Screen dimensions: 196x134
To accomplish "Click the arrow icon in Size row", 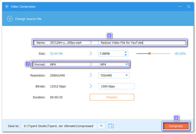I will tap(91, 53).
